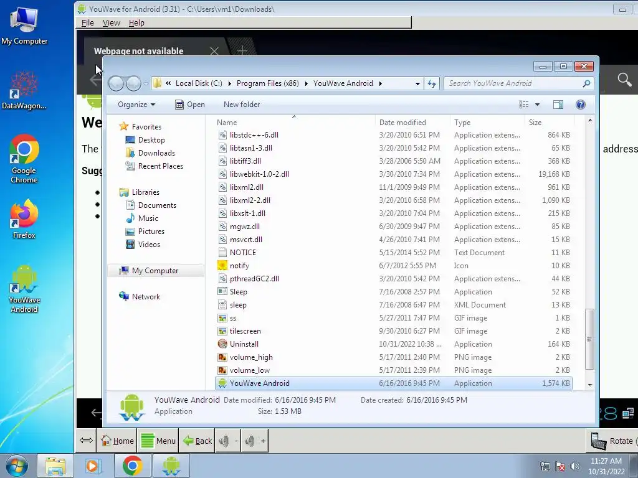Open the view options dropdown arrow

coord(537,105)
